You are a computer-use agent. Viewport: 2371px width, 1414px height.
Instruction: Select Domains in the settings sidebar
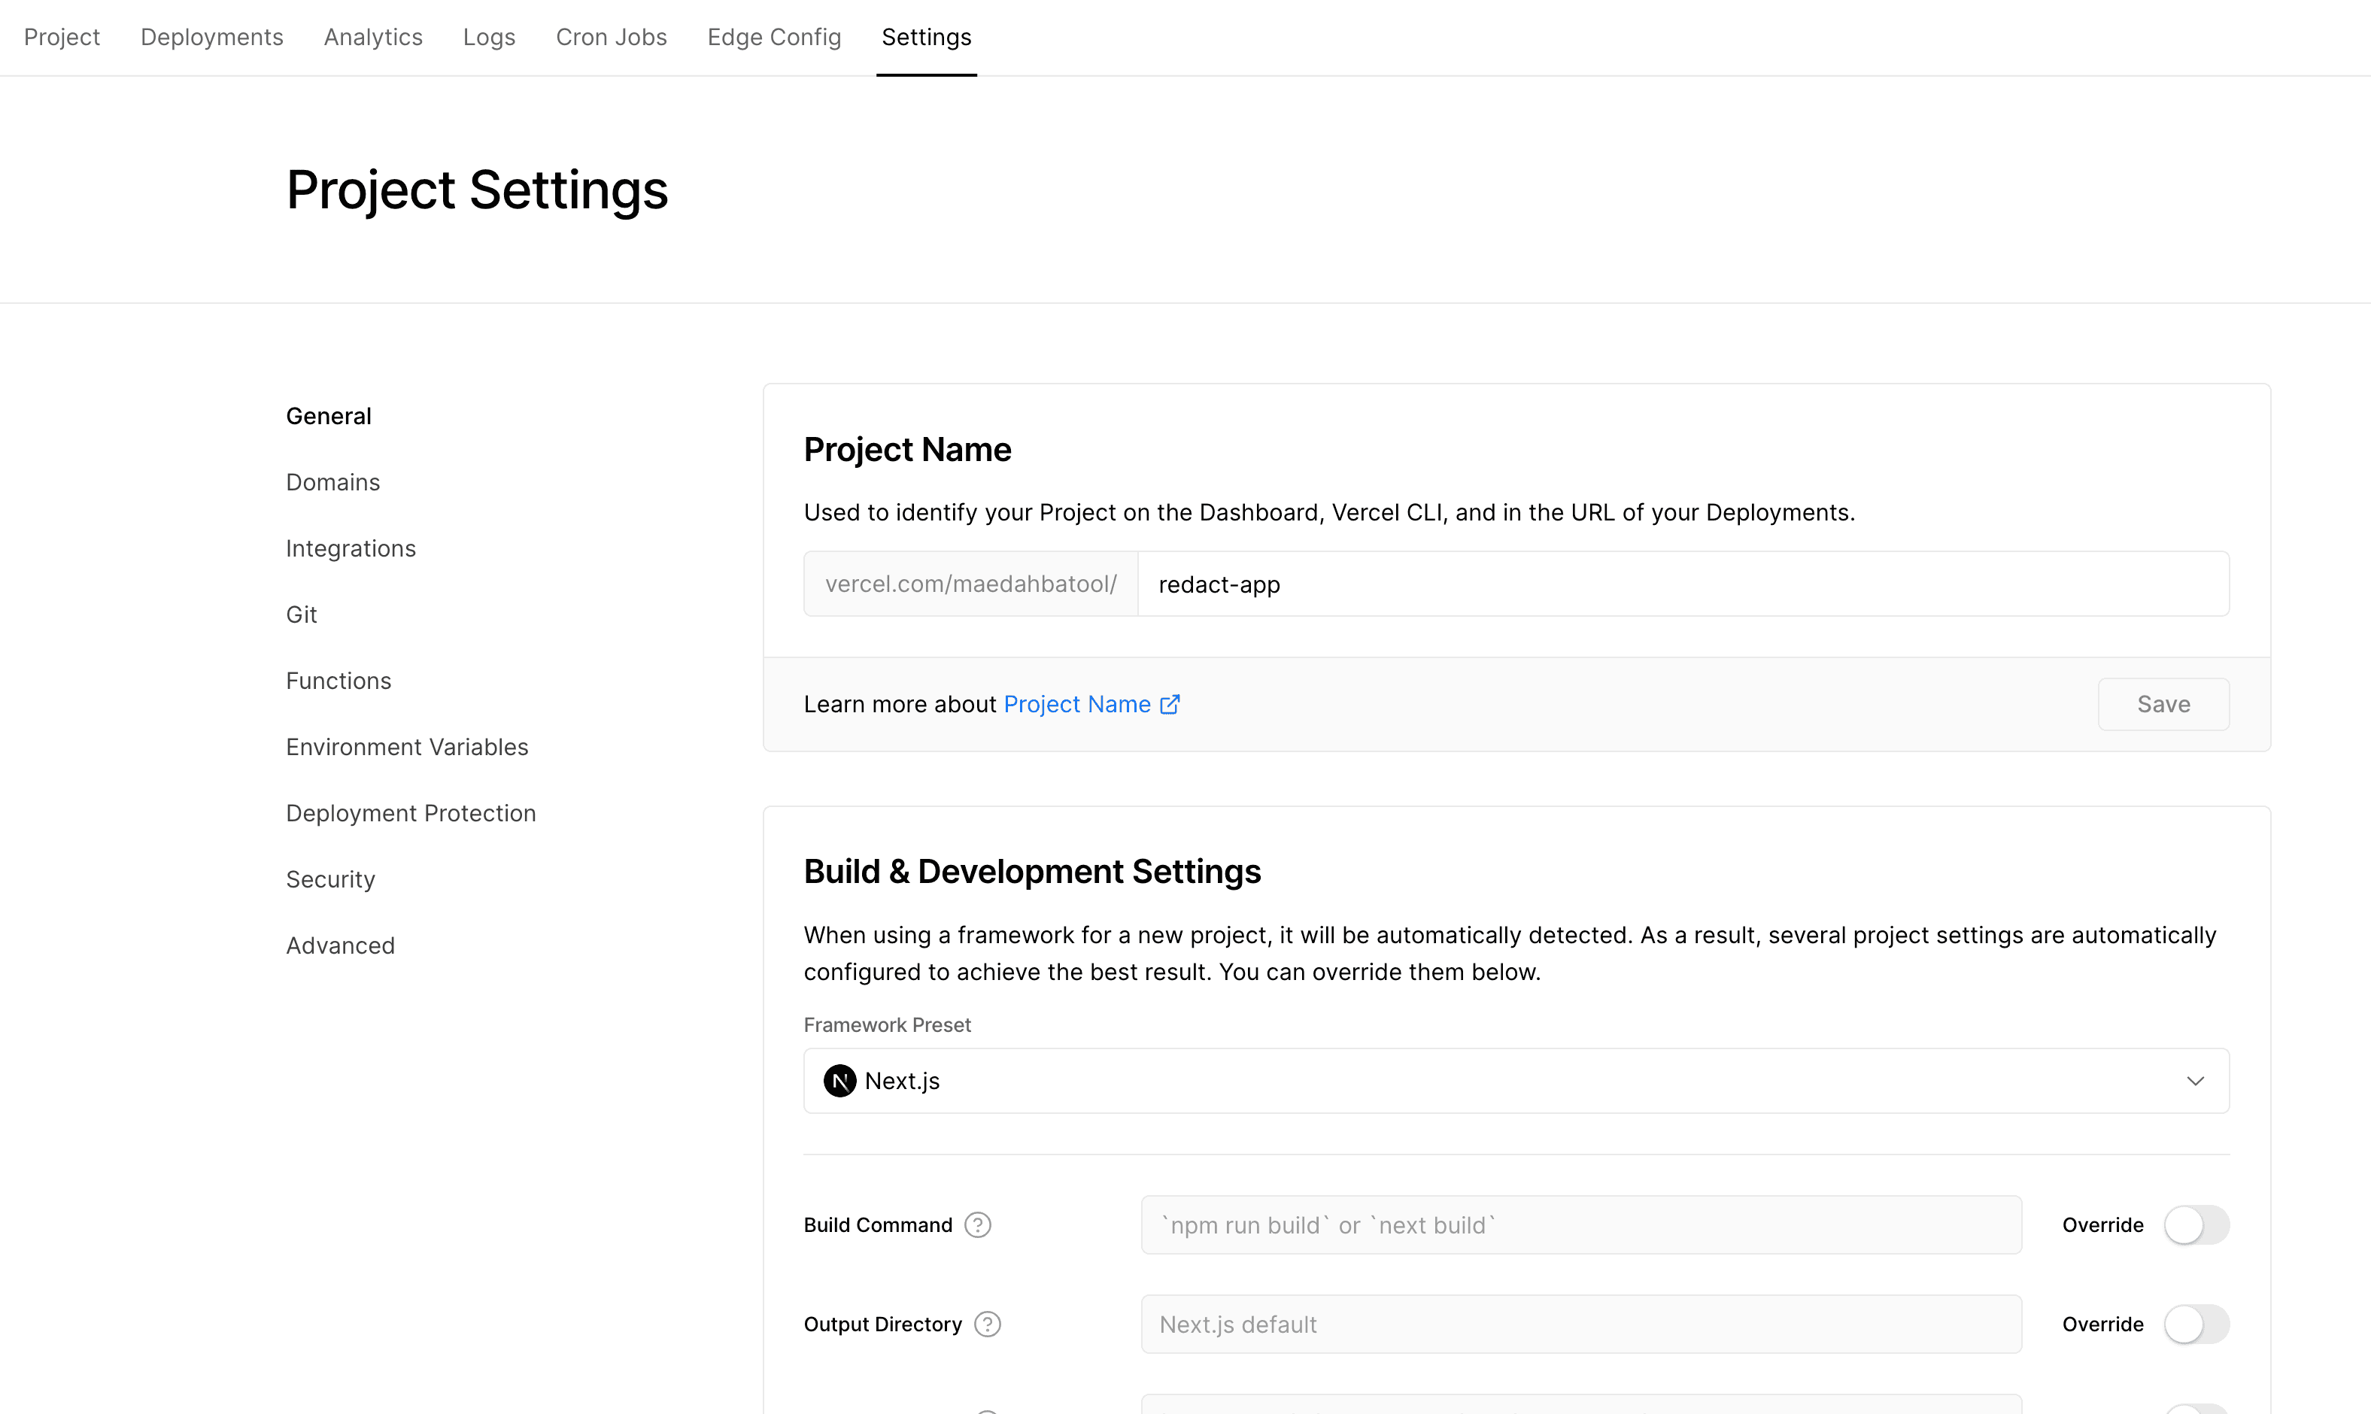pyautogui.click(x=332, y=482)
